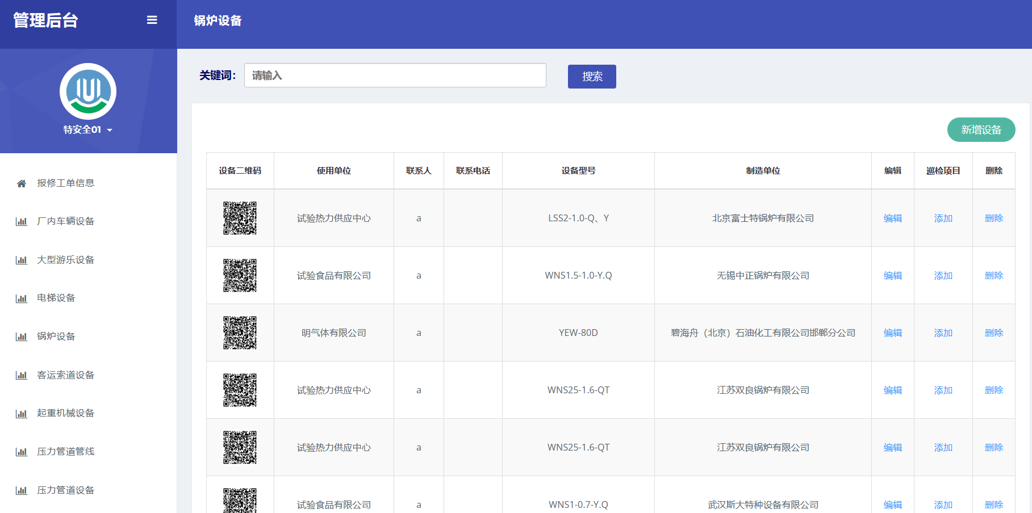Click the 搜索 button
The image size is (1032, 513).
pyautogui.click(x=592, y=76)
